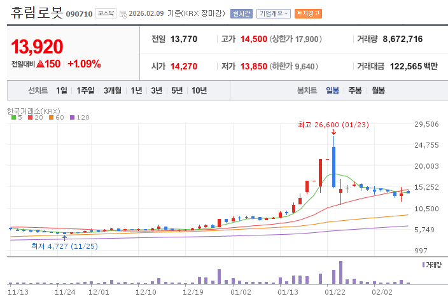
Task: Click the stock code 090710
Action: [79, 14]
